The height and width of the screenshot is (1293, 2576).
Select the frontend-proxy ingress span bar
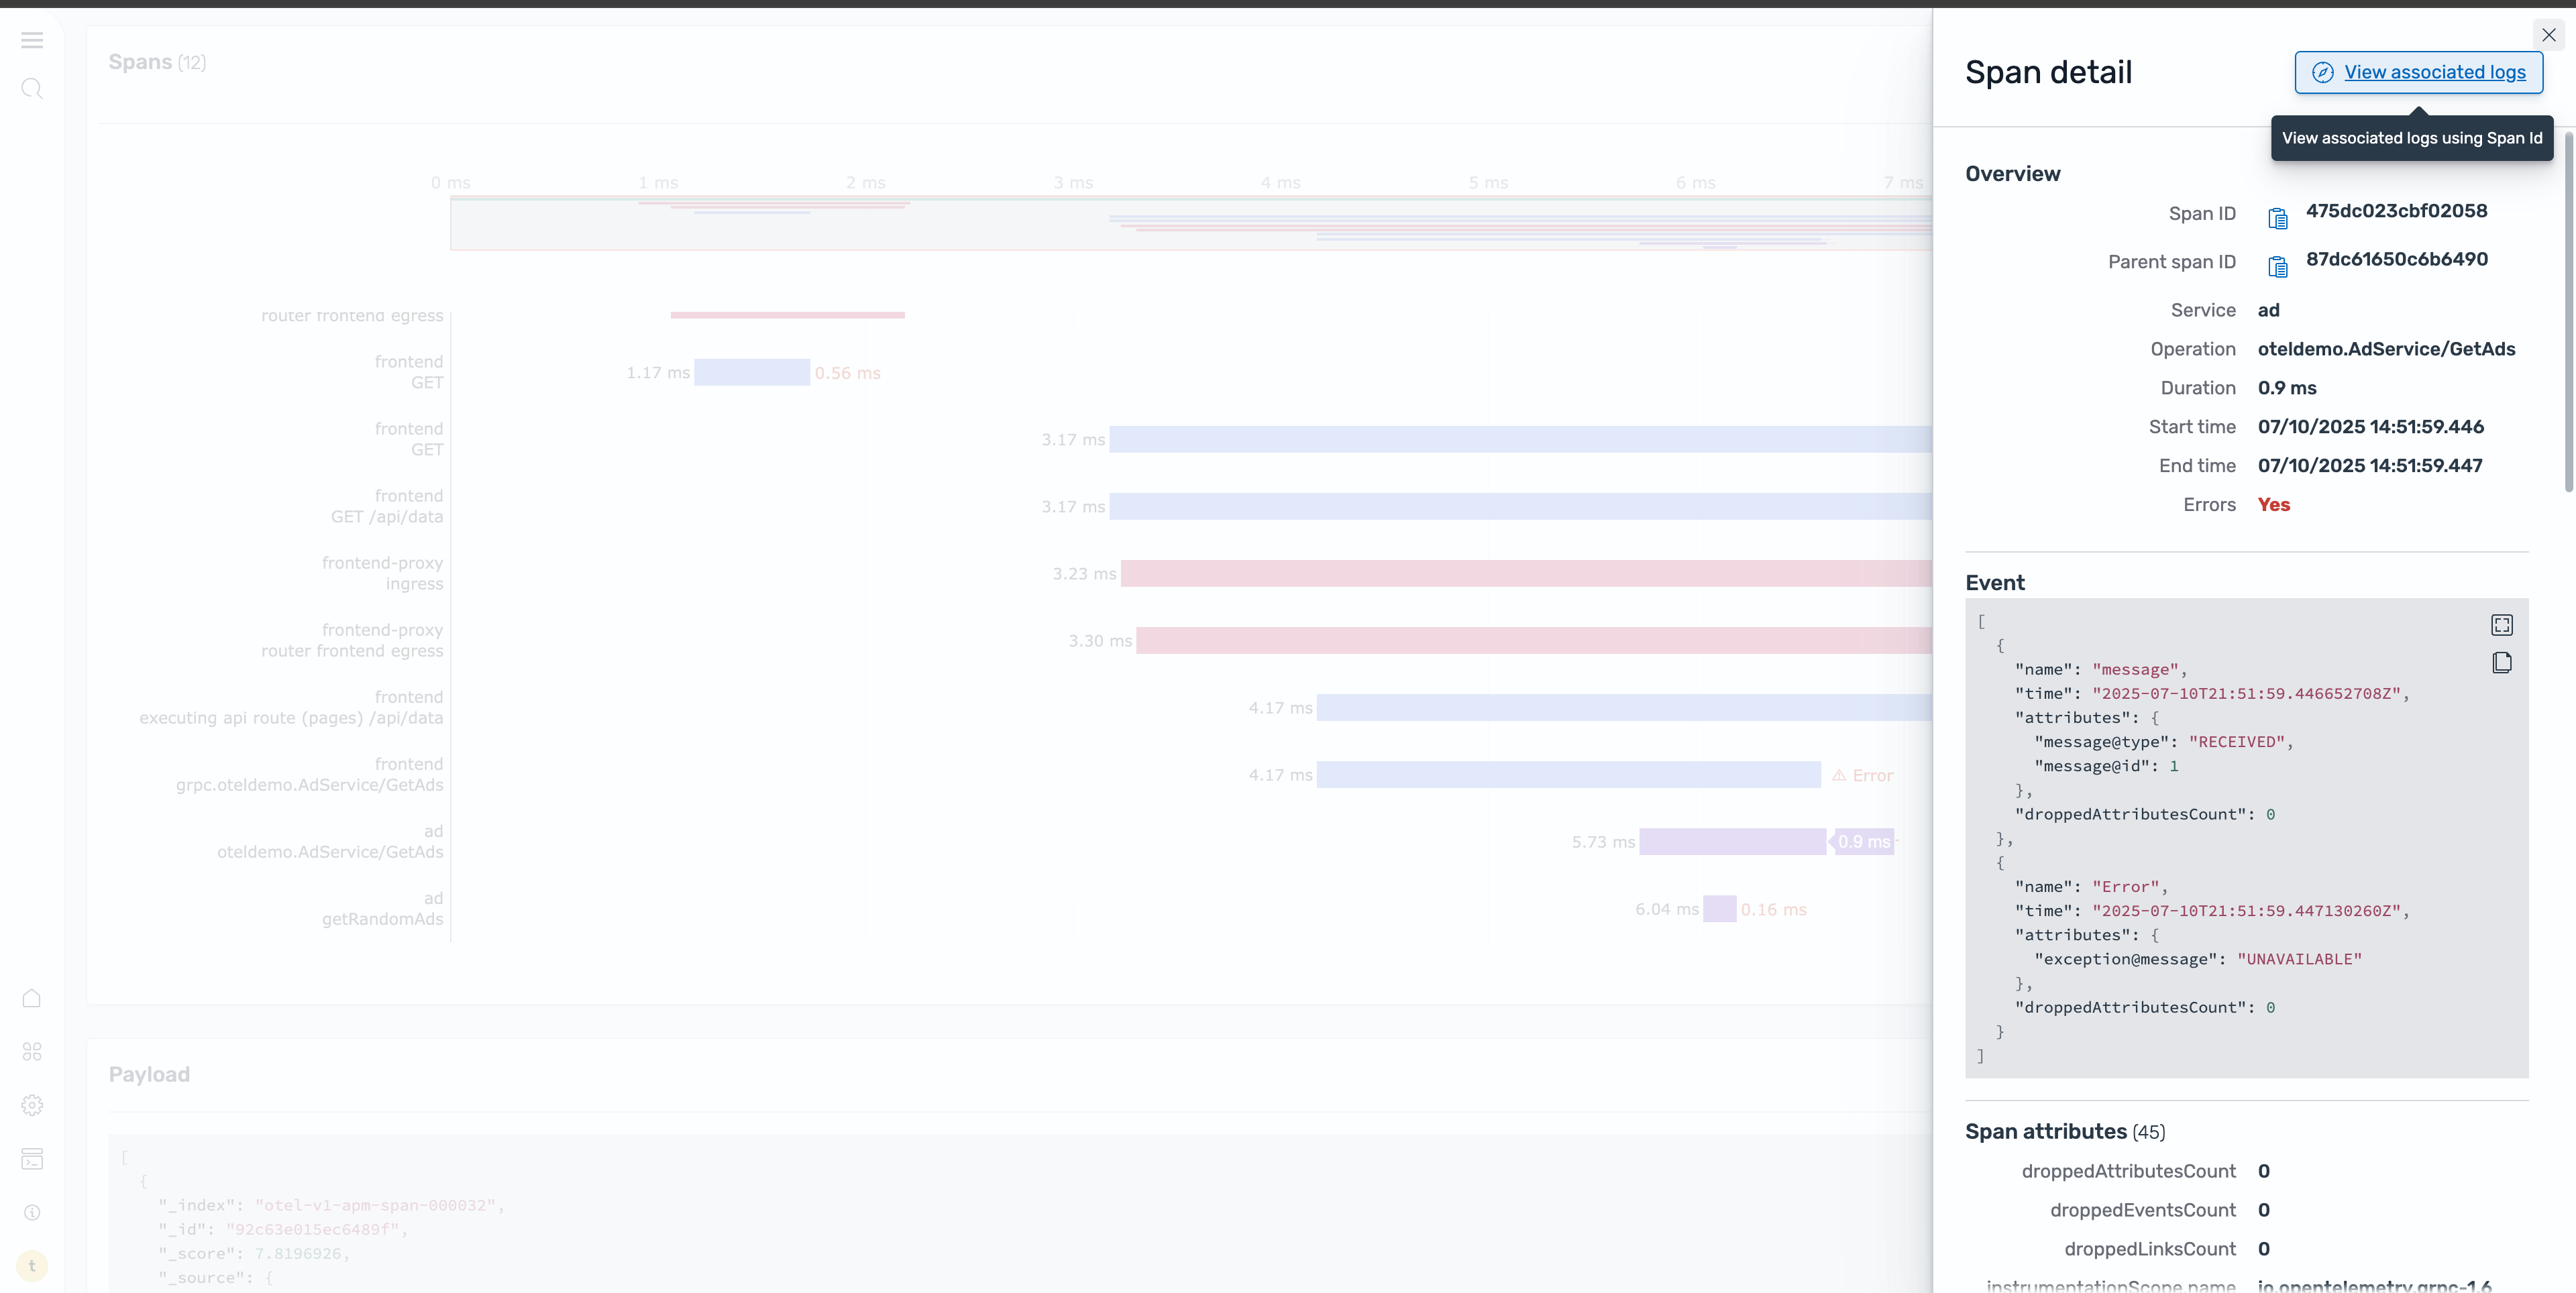(x=1526, y=573)
